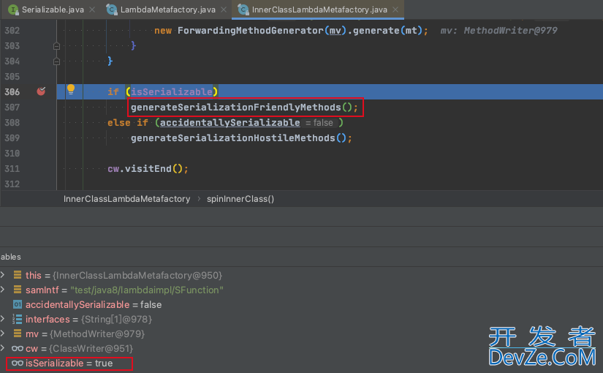Viewport: 603px width, 373px height.
Task: Click accidentallySerializable on line 308
Action: coord(230,123)
